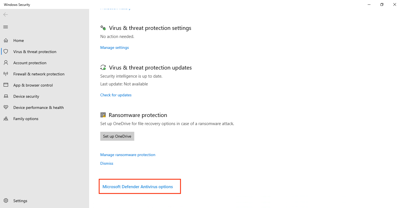Image resolution: width=400 pixels, height=208 pixels.
Task: Select the Virus & threat protection shield icon
Action: tap(6, 51)
